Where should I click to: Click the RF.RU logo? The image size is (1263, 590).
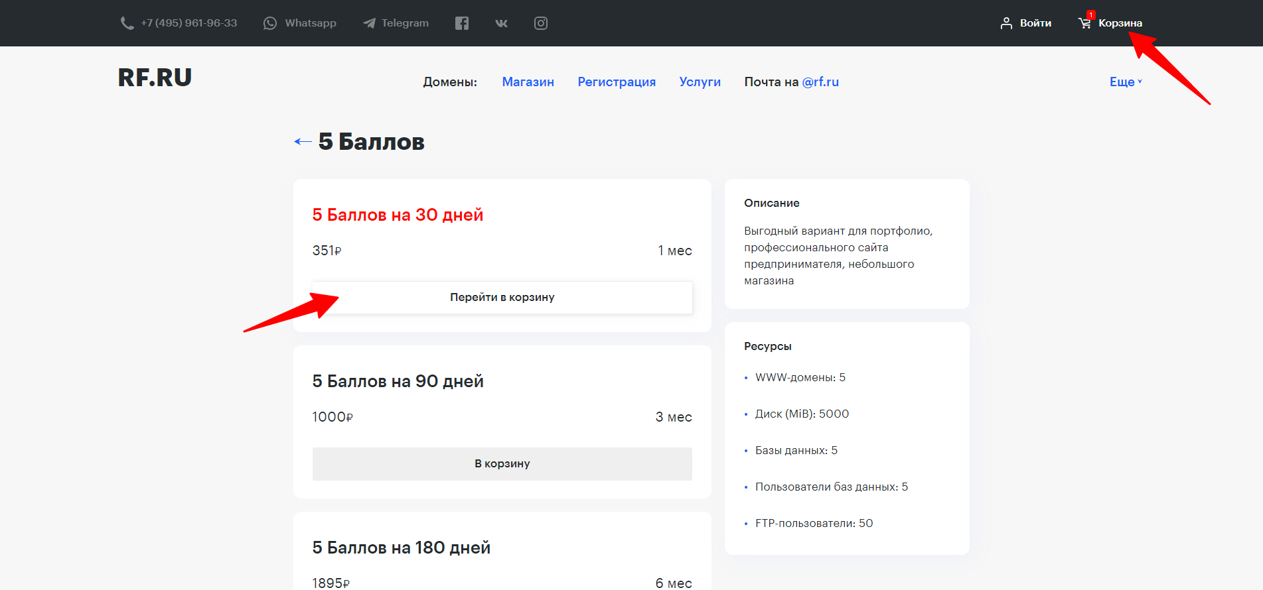[x=155, y=78]
